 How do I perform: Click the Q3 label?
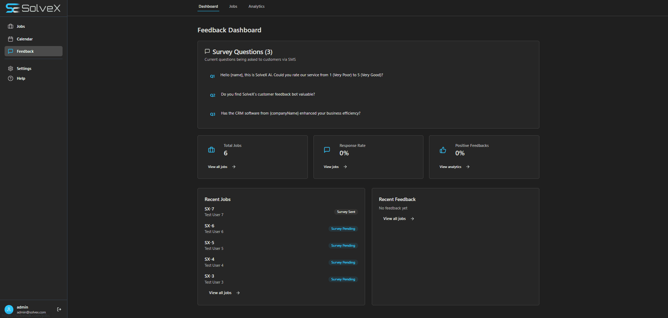213,114
